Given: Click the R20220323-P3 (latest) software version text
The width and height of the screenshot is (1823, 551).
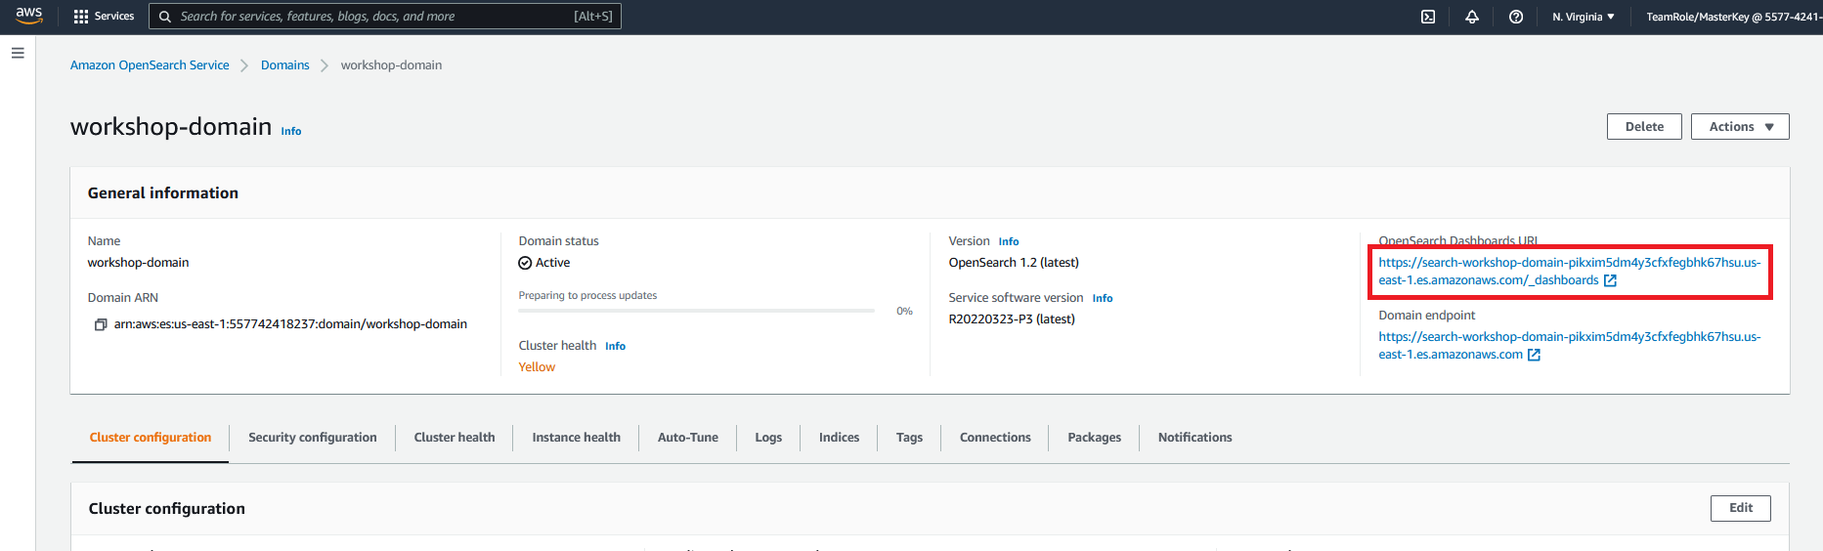Looking at the screenshot, I should click(x=1012, y=319).
